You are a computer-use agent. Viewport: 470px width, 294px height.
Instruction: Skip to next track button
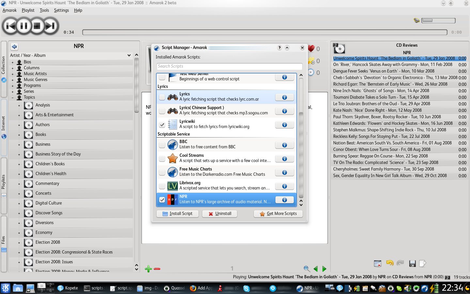tap(50, 26)
